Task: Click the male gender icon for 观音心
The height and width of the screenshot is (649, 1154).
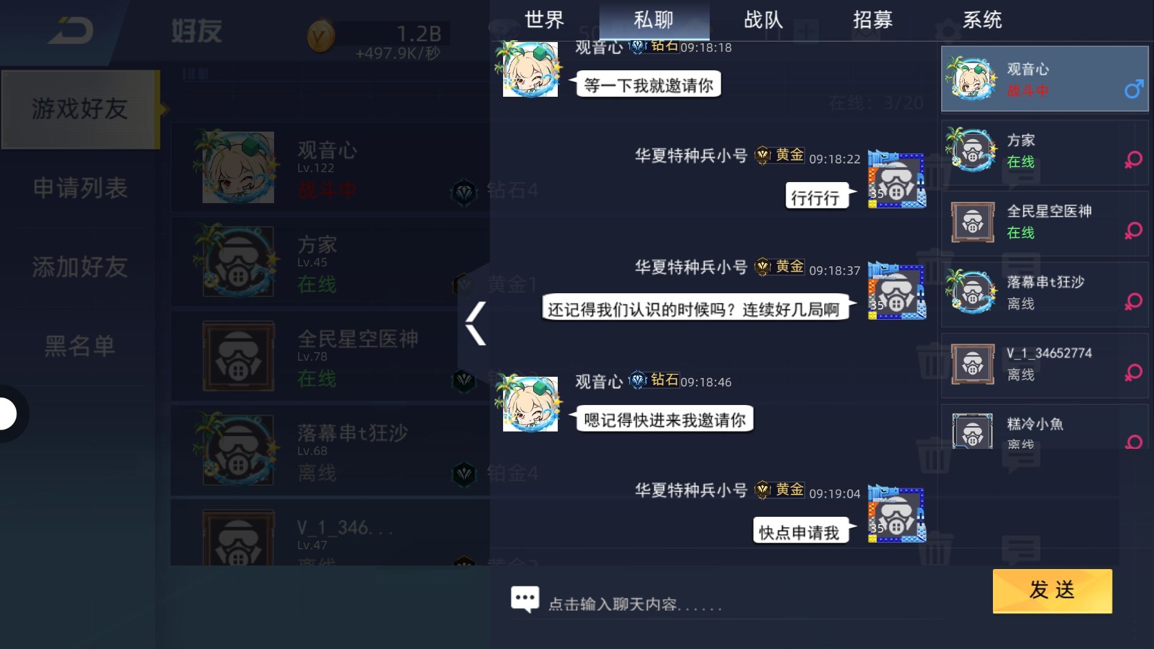Action: (x=1134, y=90)
